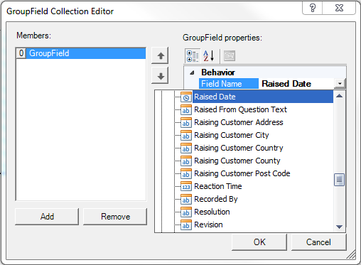The height and width of the screenshot is (265, 361).
Task: Collapse the Behavior category
Action: pyautogui.click(x=192, y=72)
